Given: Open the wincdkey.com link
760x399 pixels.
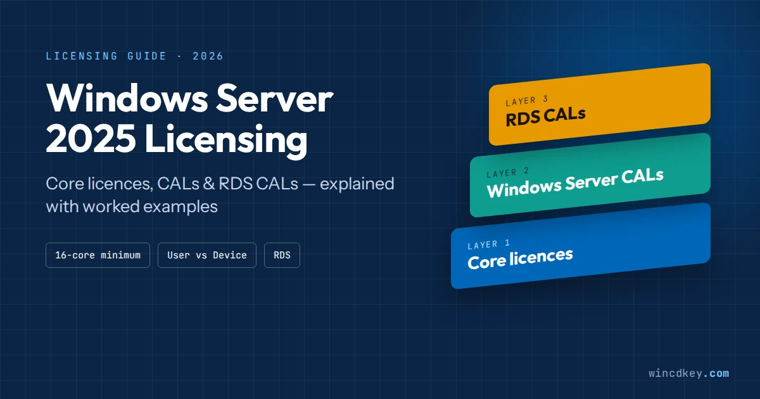Looking at the screenshot, I should pos(688,373).
